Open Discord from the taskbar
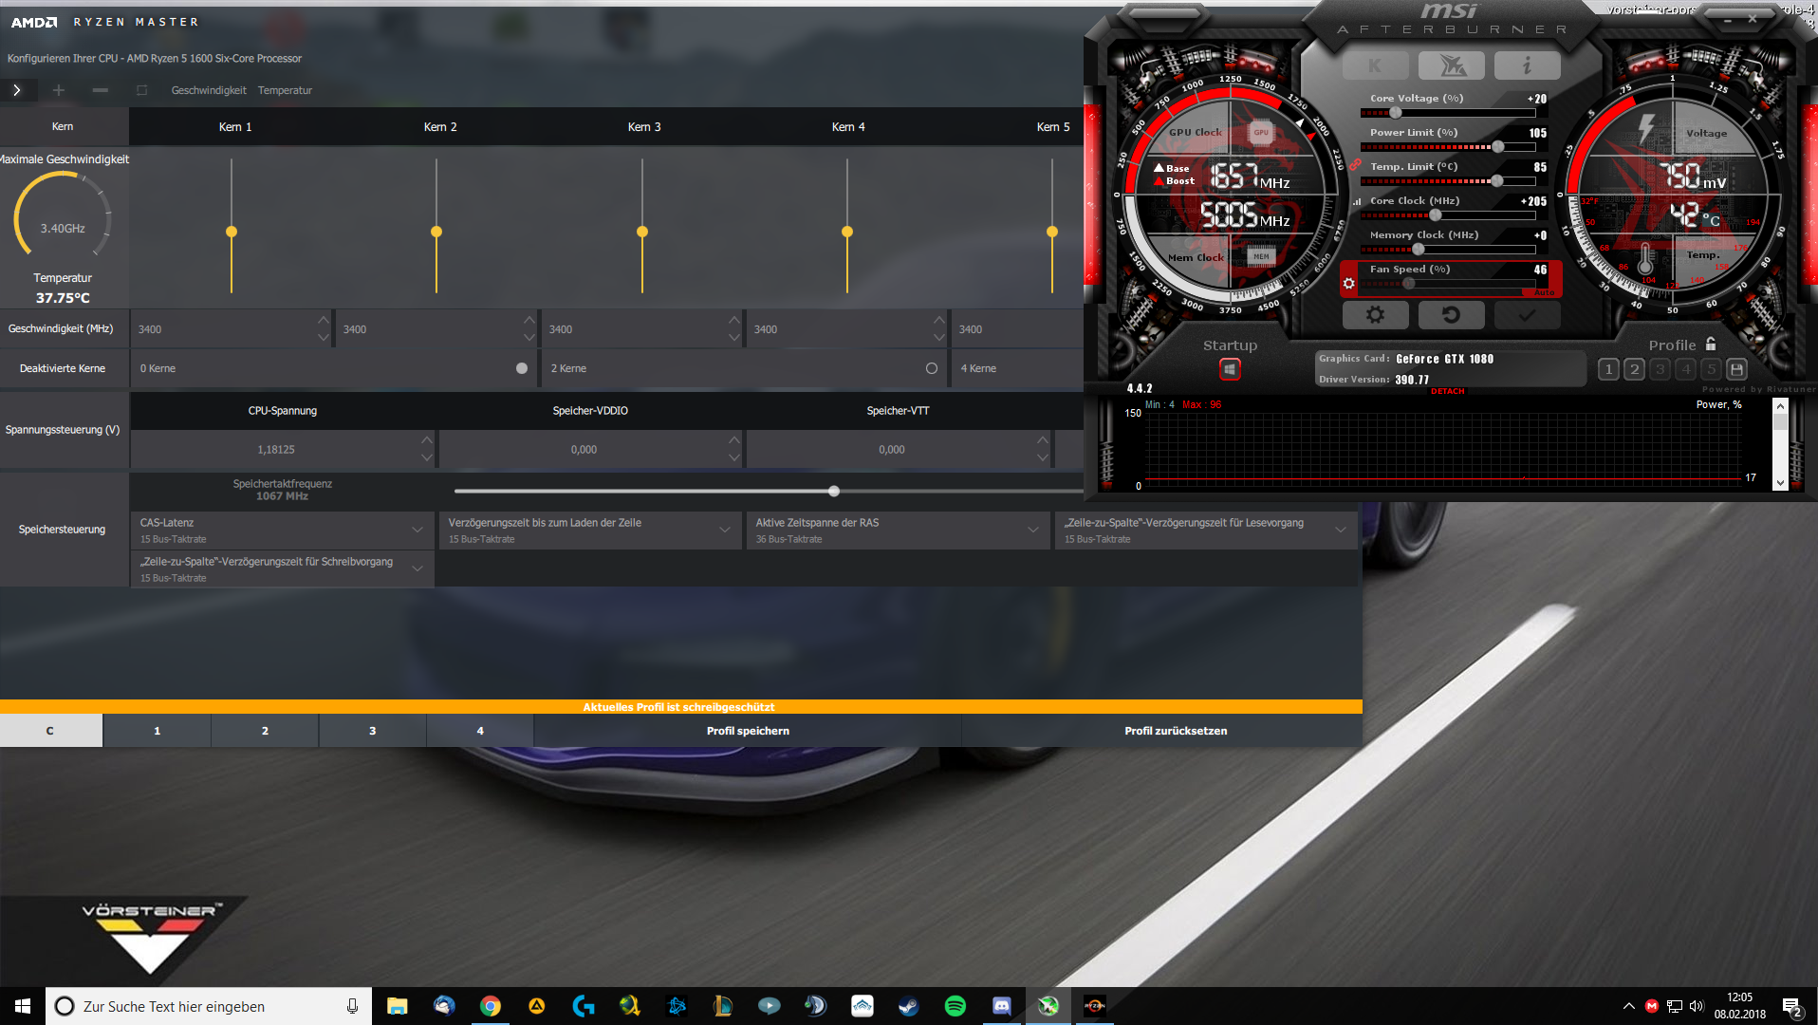Screen dimensions: 1818x1025 pyautogui.click(x=1002, y=1006)
